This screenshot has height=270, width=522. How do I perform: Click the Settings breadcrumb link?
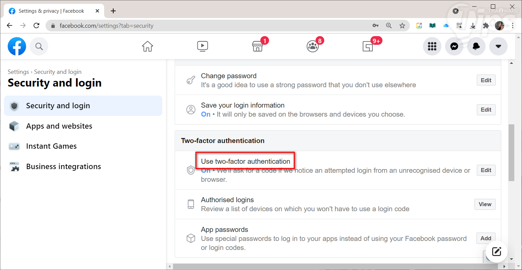[x=18, y=72]
